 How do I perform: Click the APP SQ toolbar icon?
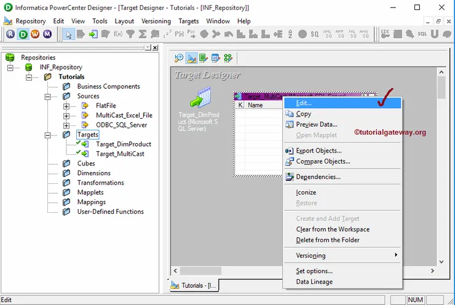point(339,34)
